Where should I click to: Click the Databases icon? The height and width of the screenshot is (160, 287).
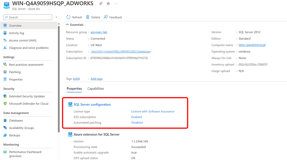5,120
